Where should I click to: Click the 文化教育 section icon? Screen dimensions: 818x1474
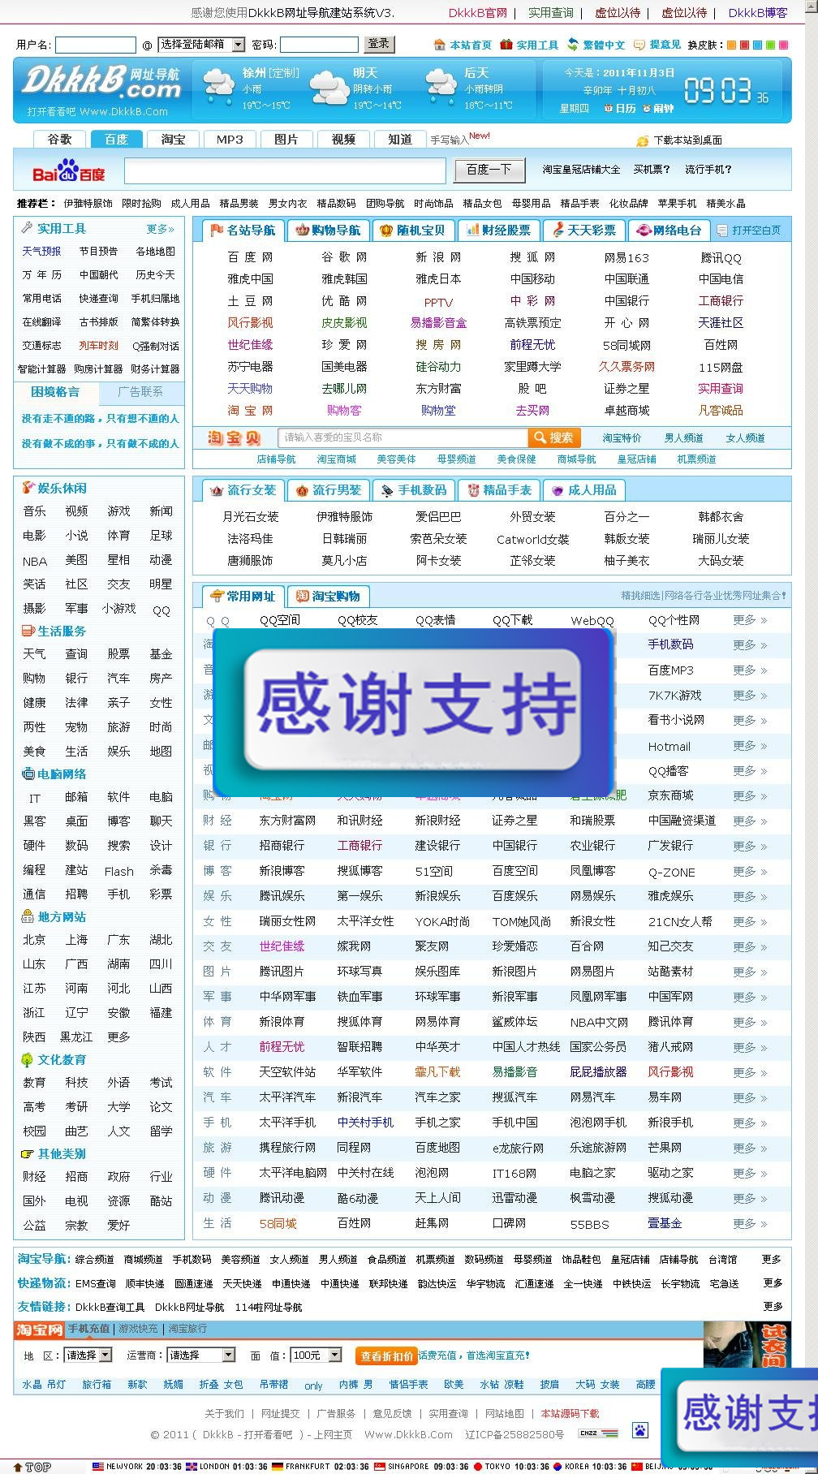point(28,1059)
